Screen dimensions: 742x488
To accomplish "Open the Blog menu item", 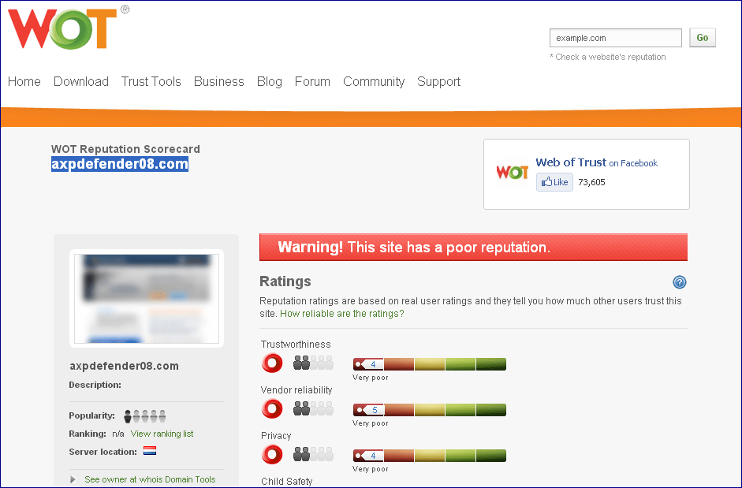I will (x=269, y=81).
